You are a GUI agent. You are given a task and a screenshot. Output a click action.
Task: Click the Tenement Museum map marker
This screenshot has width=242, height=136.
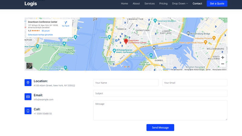pos(155,21)
